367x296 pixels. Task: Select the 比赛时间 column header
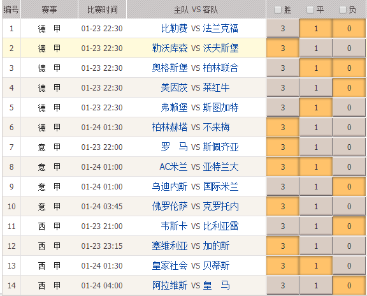[x=103, y=10]
